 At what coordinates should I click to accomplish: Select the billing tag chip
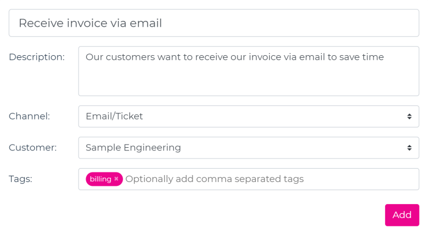100,179
